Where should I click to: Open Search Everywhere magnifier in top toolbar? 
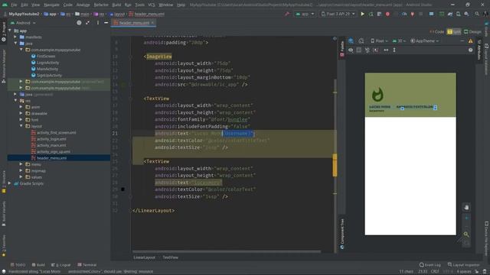pyautogui.click(x=477, y=14)
